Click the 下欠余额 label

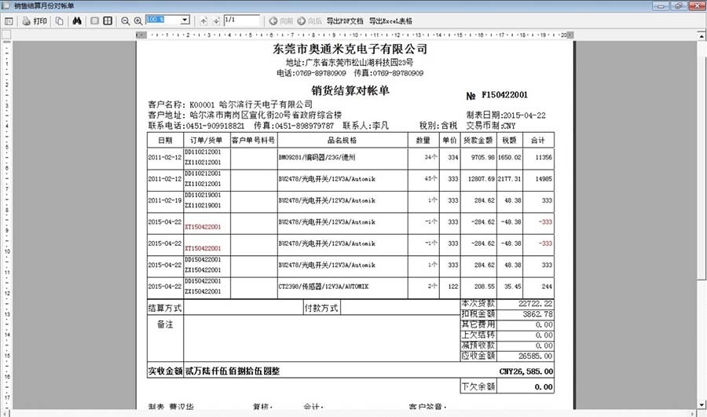pos(478,387)
